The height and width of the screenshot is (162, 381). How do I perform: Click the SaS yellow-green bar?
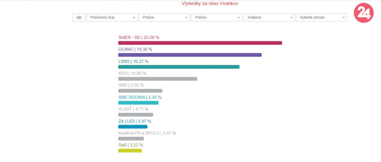pos(130,151)
